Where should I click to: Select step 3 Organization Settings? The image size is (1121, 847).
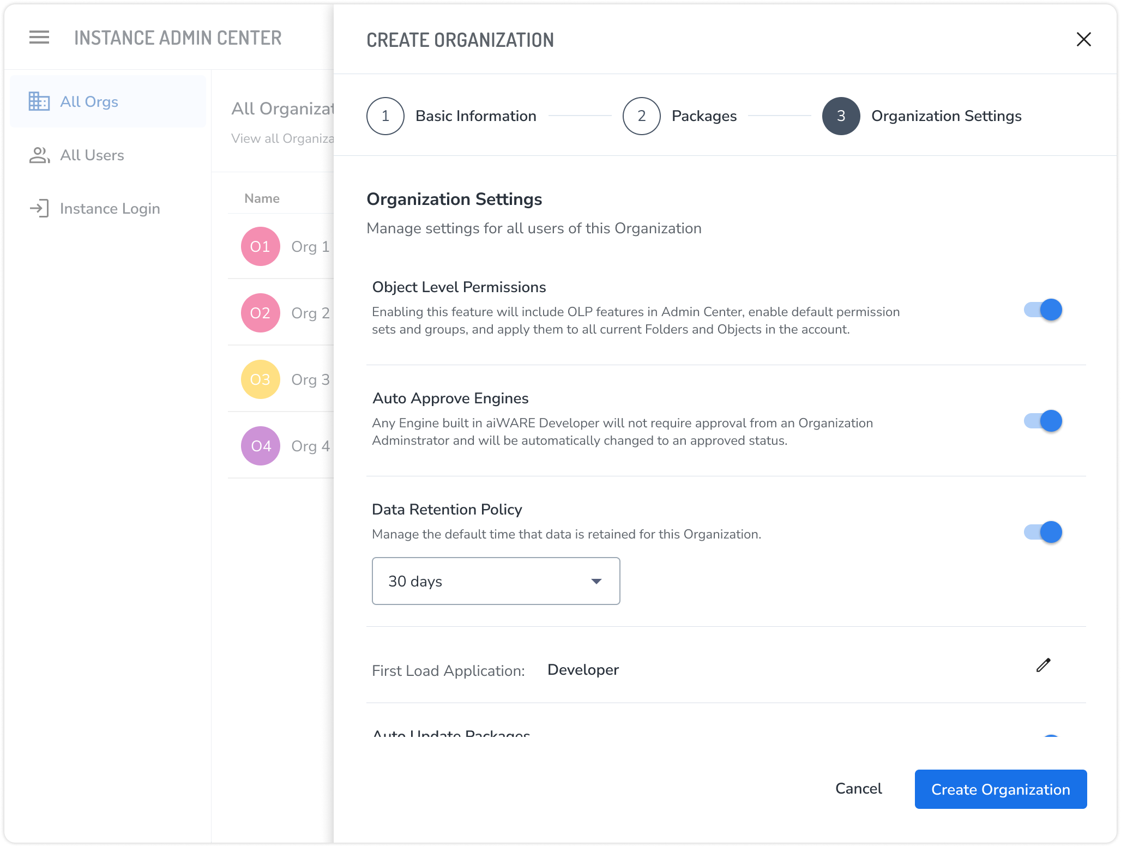(841, 116)
